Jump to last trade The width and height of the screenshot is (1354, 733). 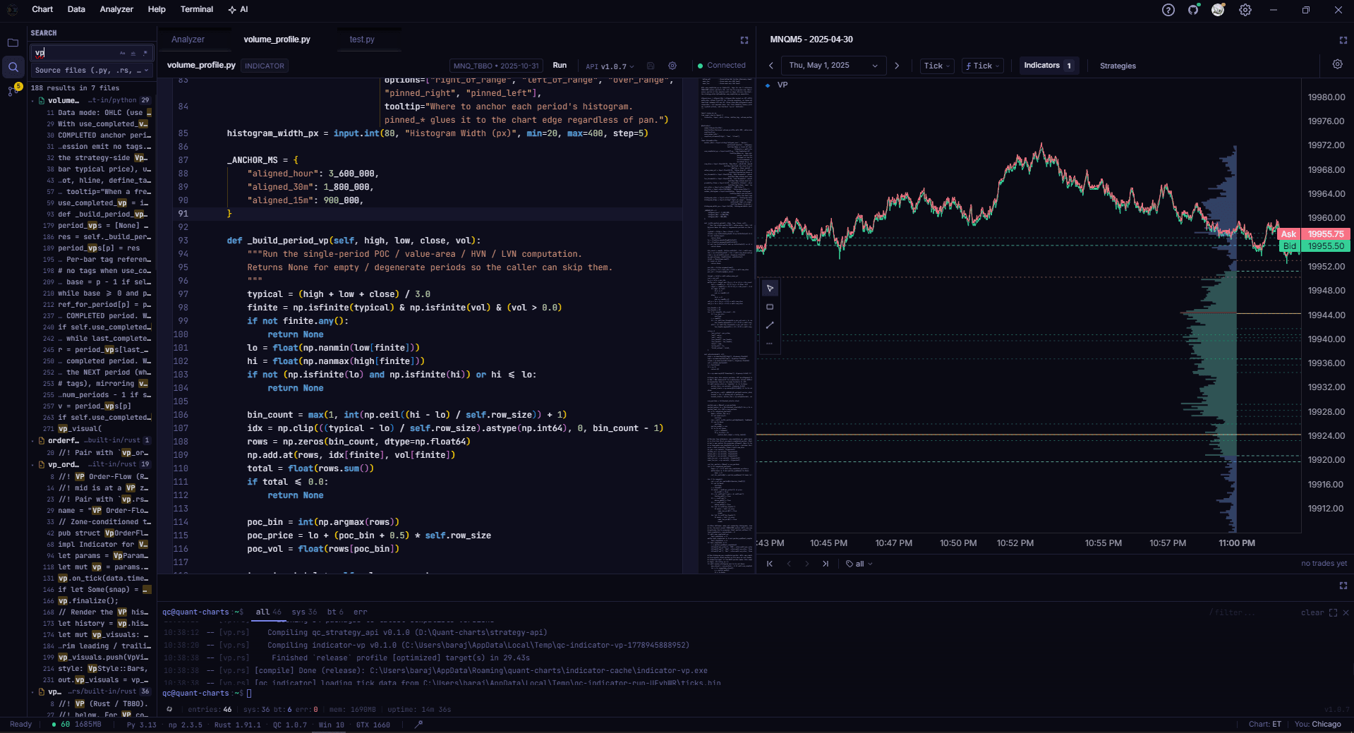click(x=826, y=564)
